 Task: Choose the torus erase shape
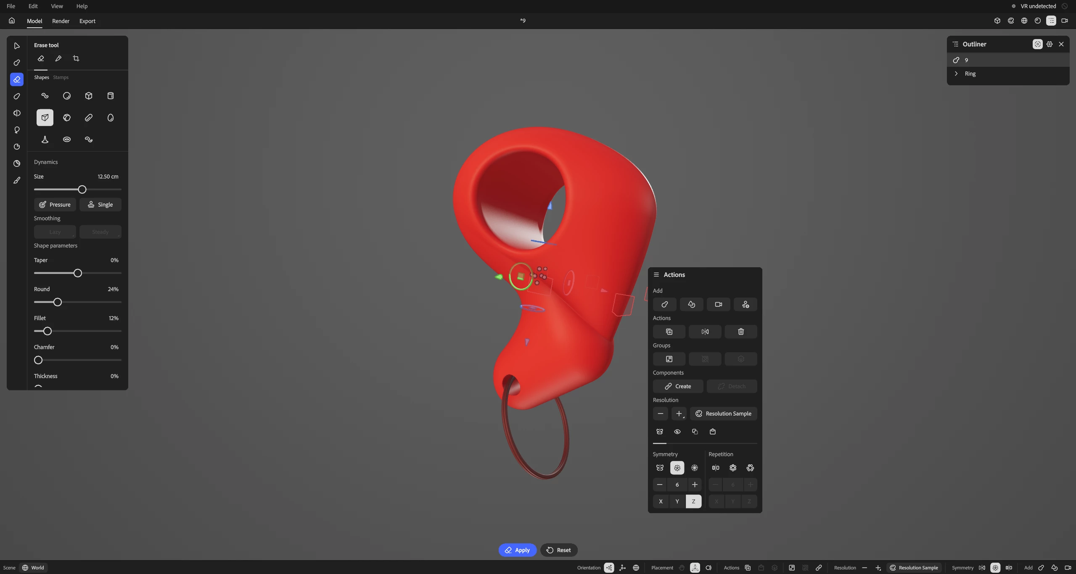(x=67, y=140)
